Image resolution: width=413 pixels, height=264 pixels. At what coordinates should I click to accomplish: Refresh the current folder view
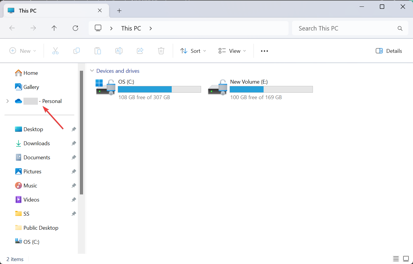click(75, 28)
